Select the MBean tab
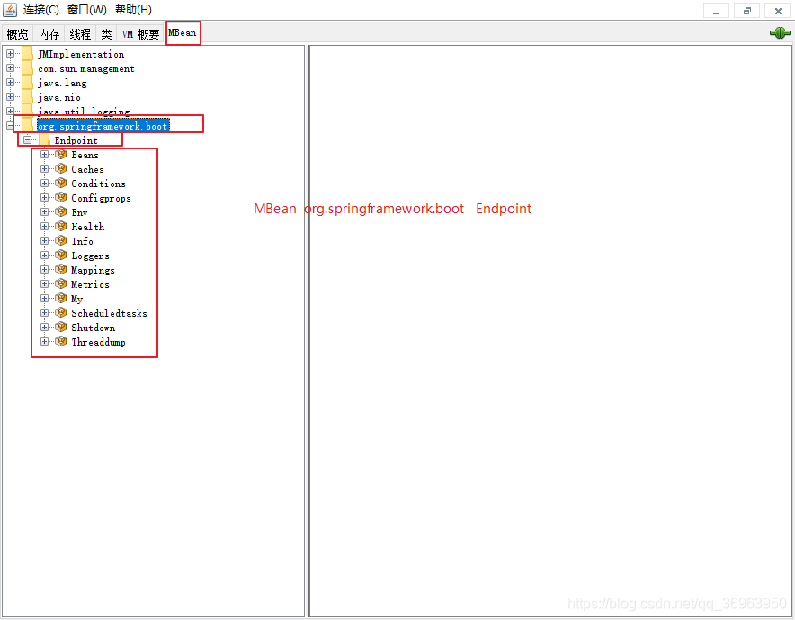Image resolution: width=795 pixels, height=620 pixels. [x=183, y=33]
